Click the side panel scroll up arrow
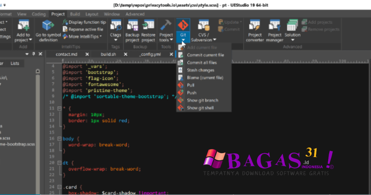 pos(38,71)
